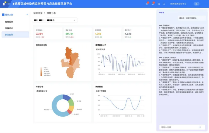This screenshot has height=133, width=209.
Task: Click the 预测分析 breadcrumb text
Action: 51,13
